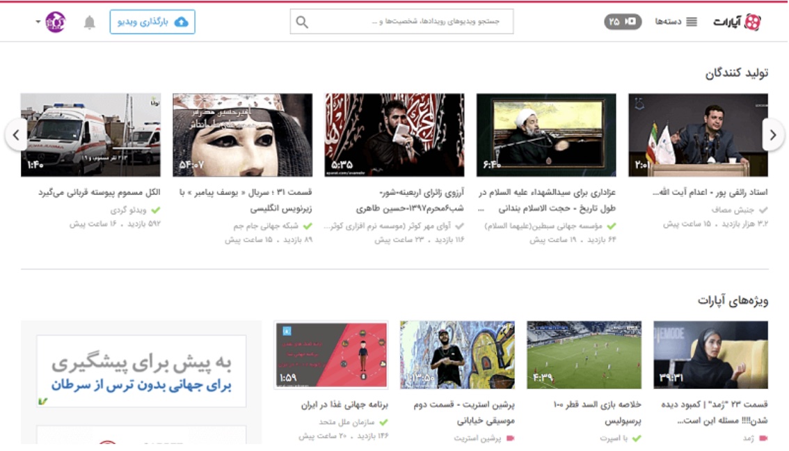Click the camera icon next to ژمد channel

[x=763, y=438]
